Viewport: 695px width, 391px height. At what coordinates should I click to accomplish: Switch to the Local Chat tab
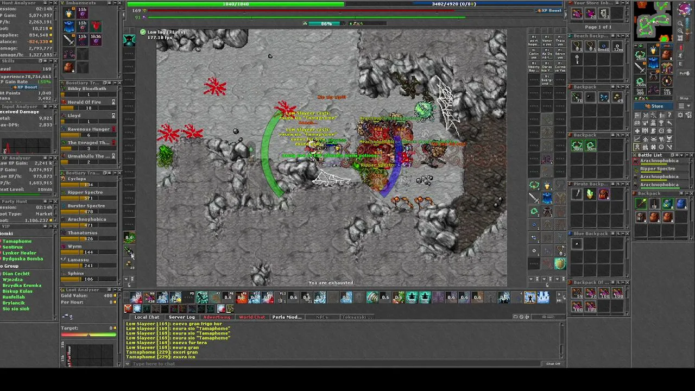[x=147, y=317]
